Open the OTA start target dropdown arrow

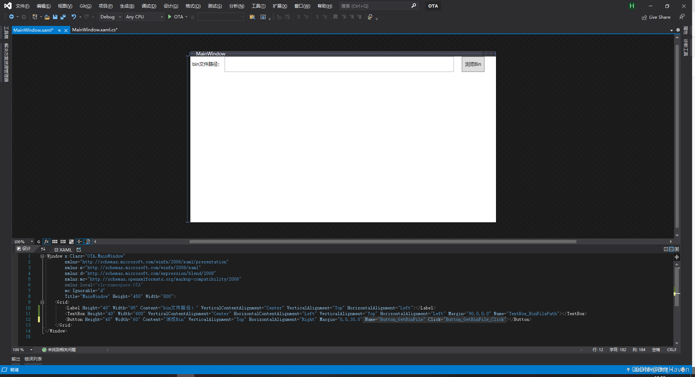[x=186, y=17]
